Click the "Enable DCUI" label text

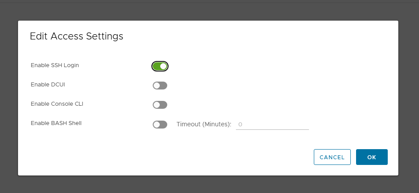point(48,85)
